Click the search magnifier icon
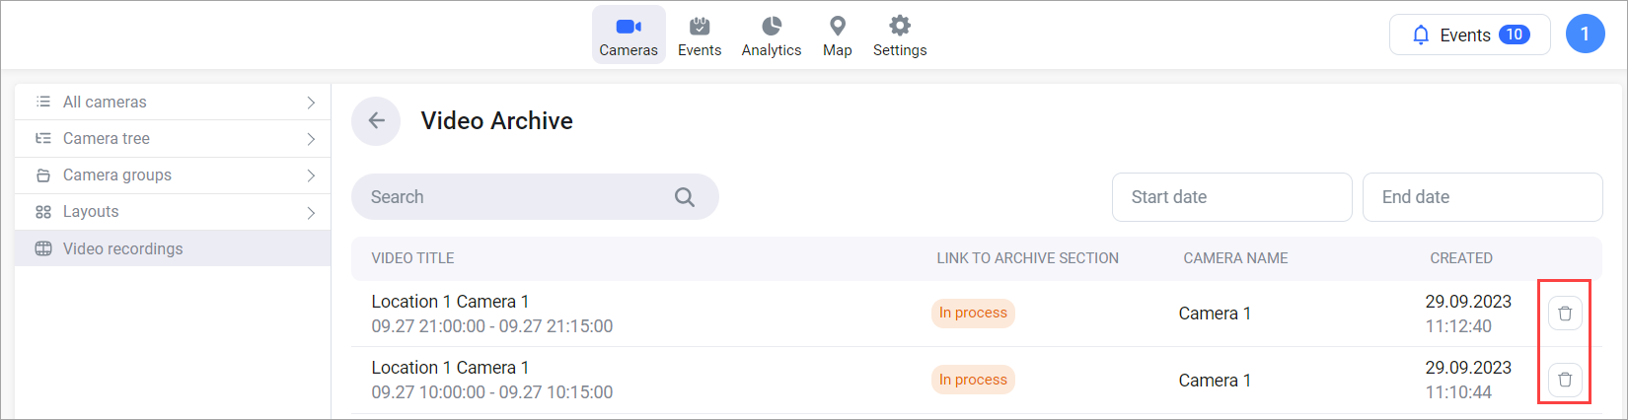Image resolution: width=1628 pixels, height=420 pixels. click(685, 197)
